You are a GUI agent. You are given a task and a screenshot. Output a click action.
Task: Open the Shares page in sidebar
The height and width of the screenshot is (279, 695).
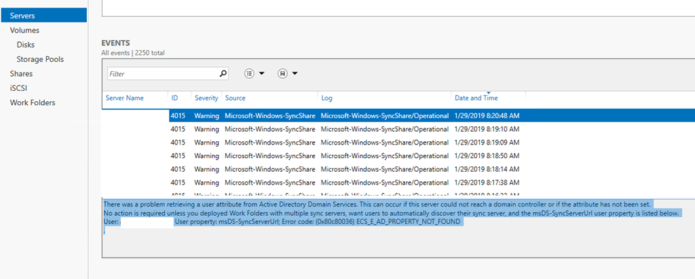point(21,73)
